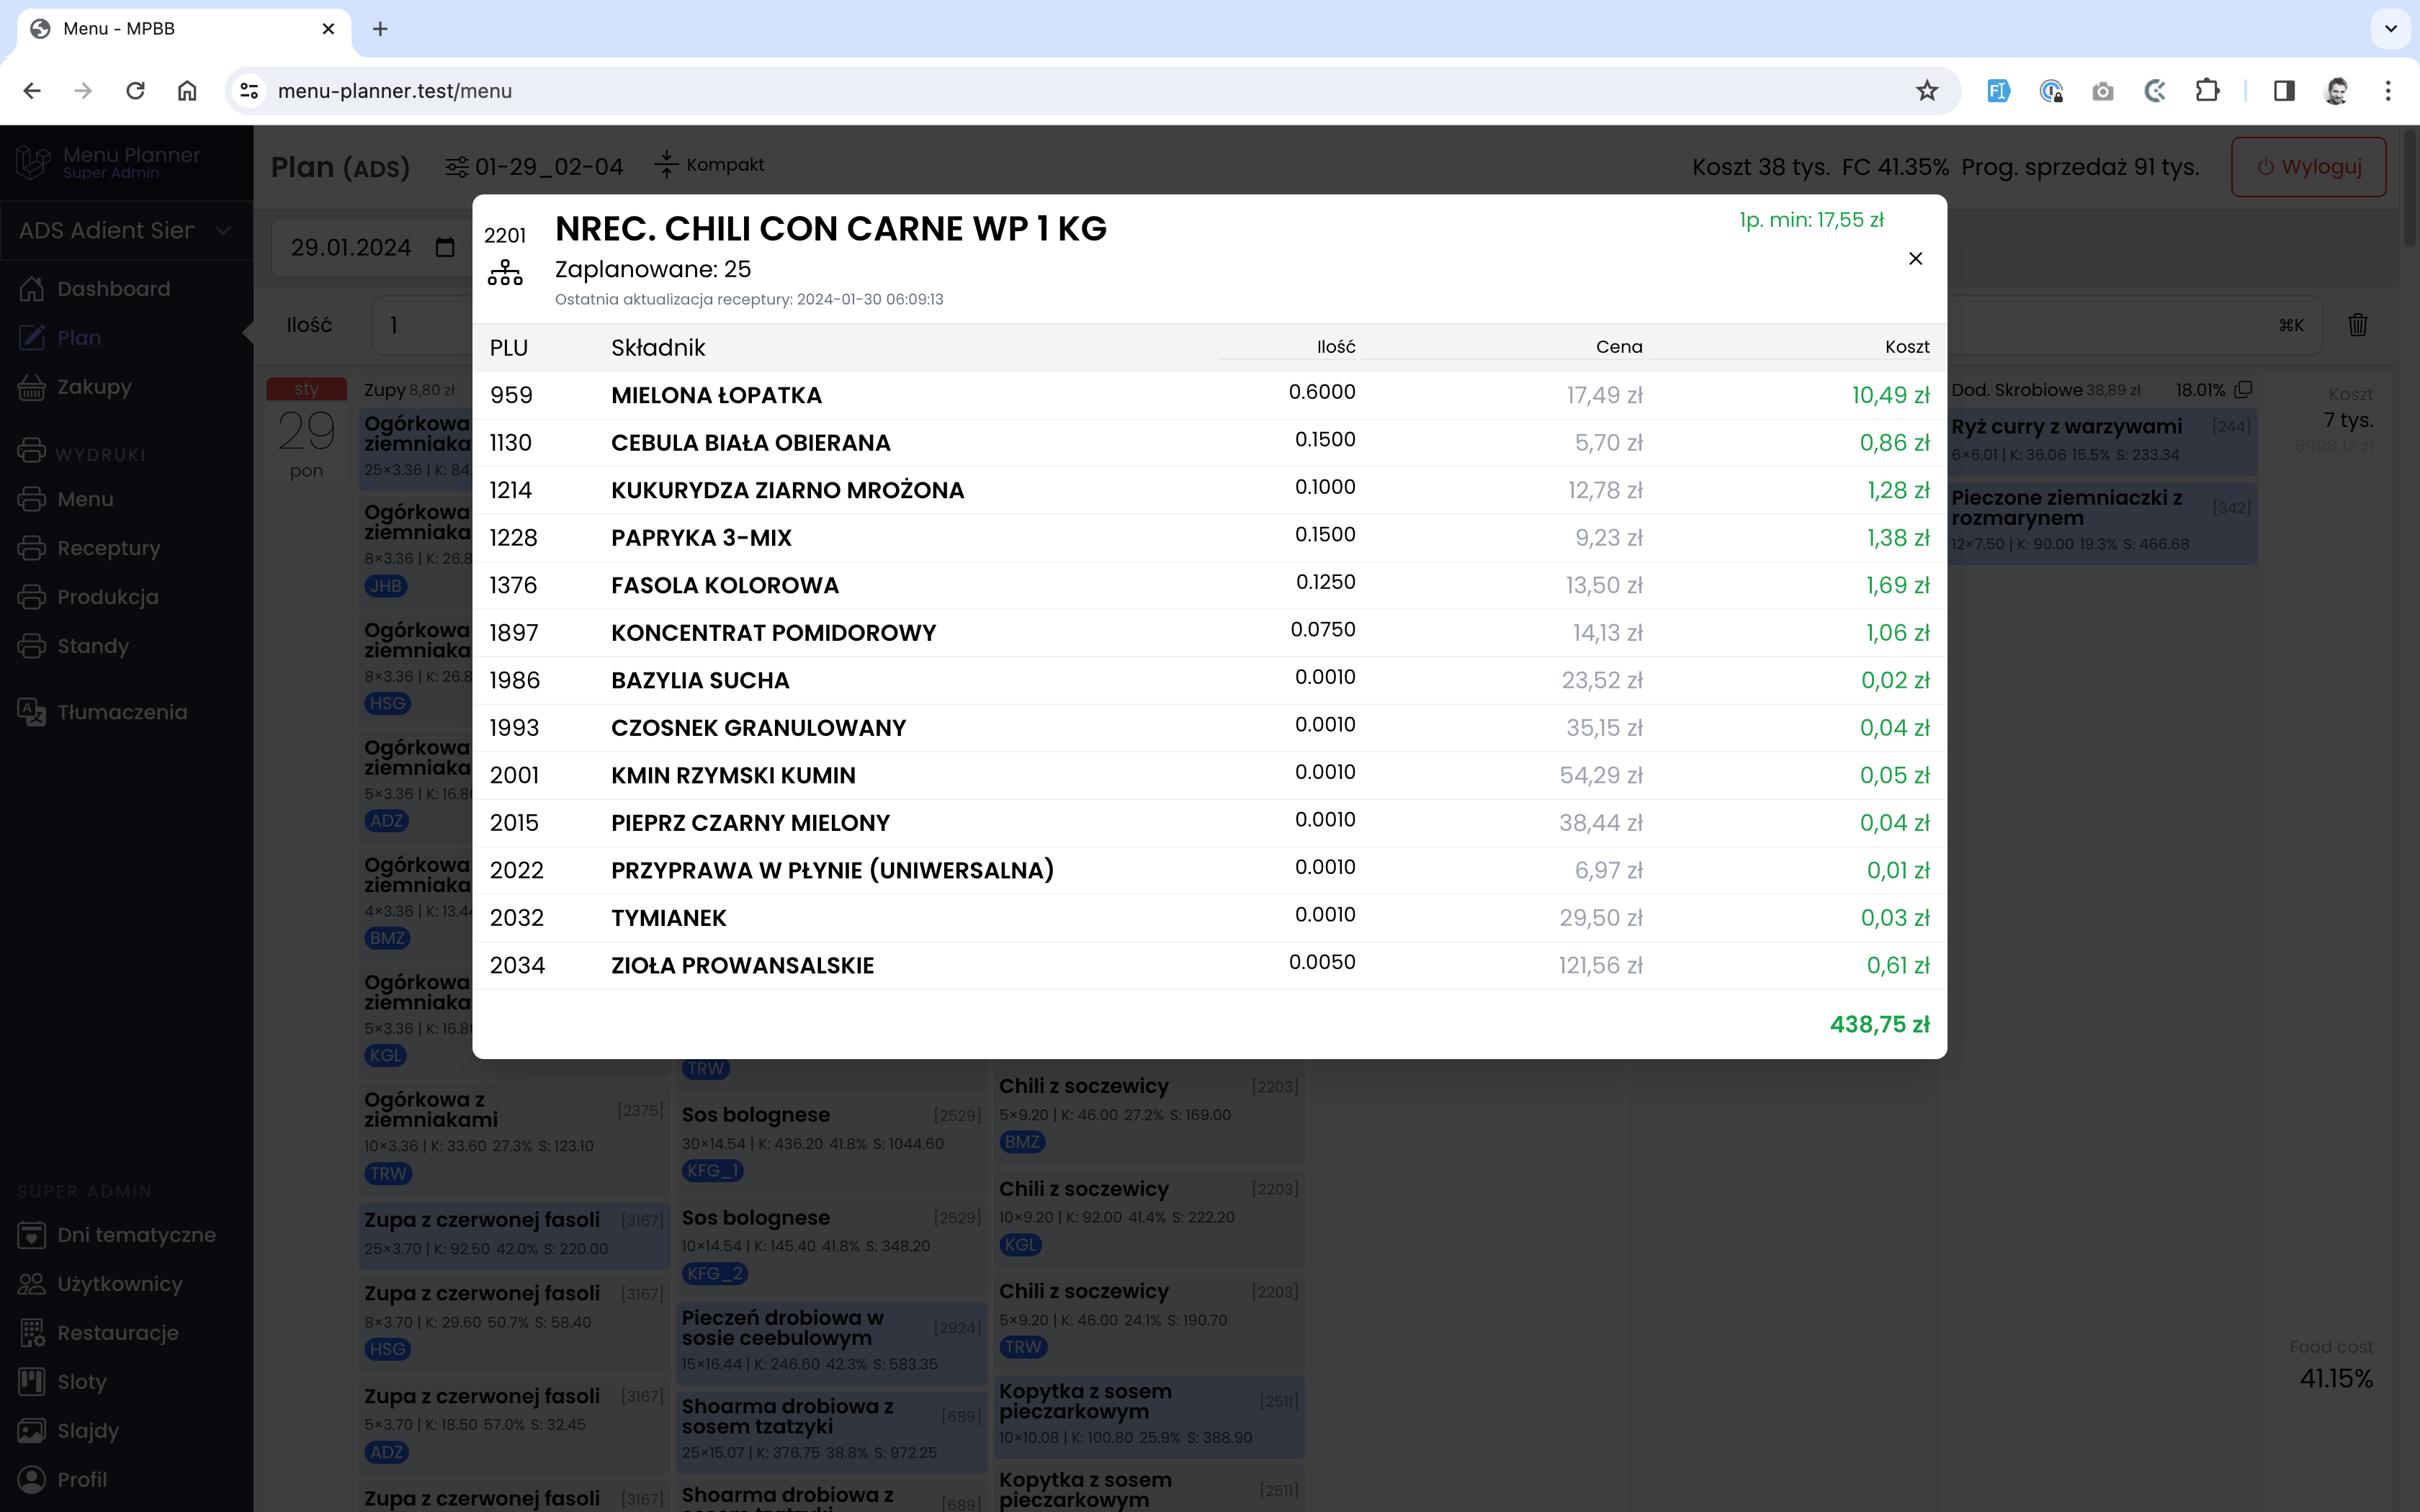Click the recipe hierarchy tree icon
Viewport: 2420px width, 1512px height.
point(505,273)
